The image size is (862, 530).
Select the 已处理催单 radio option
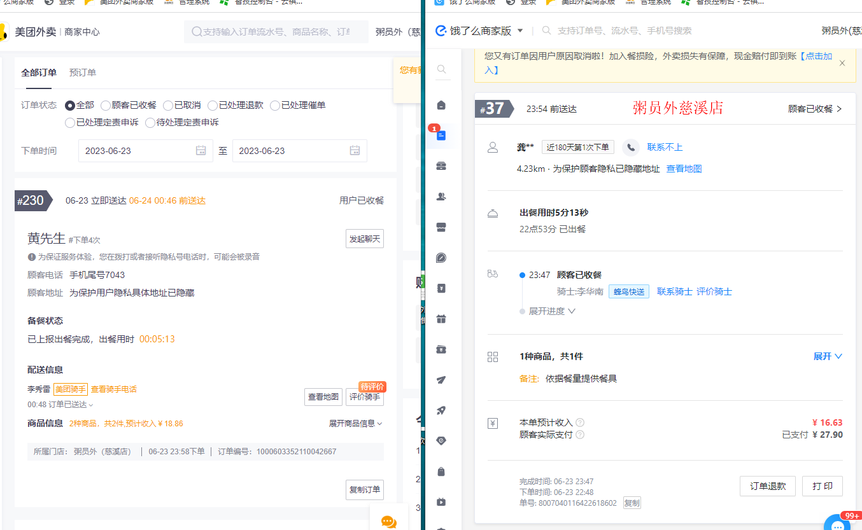click(275, 106)
